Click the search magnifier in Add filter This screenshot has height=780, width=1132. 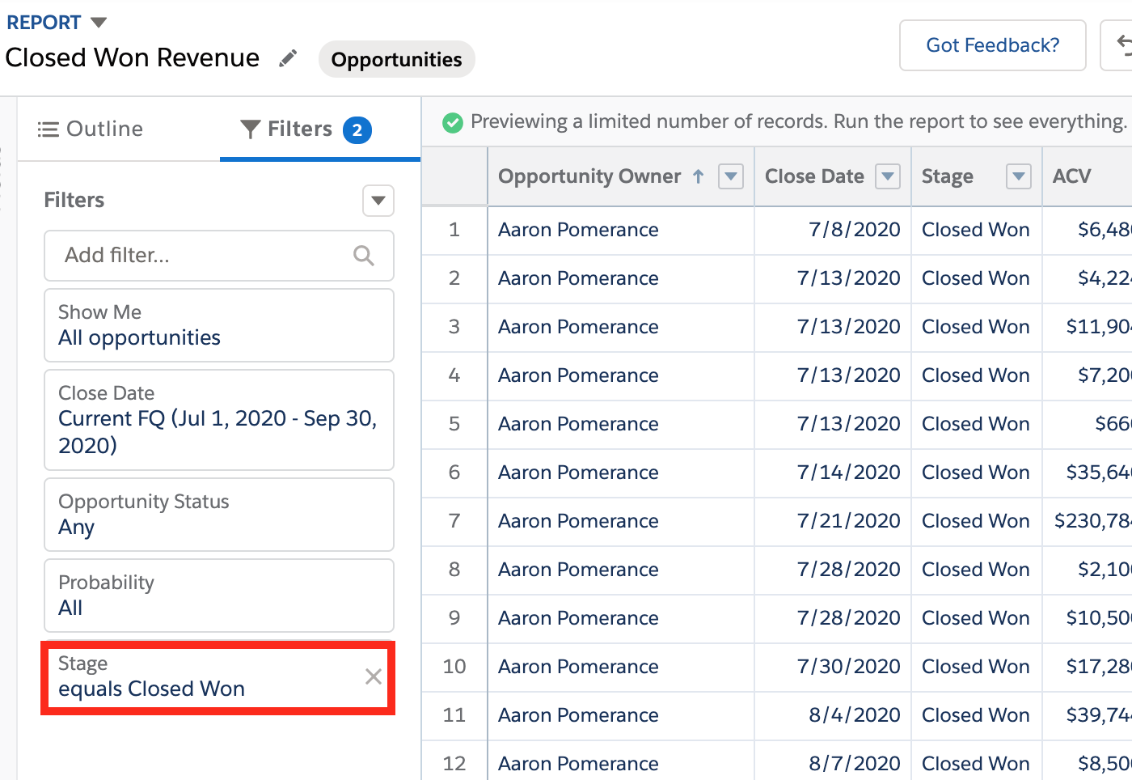tap(364, 256)
